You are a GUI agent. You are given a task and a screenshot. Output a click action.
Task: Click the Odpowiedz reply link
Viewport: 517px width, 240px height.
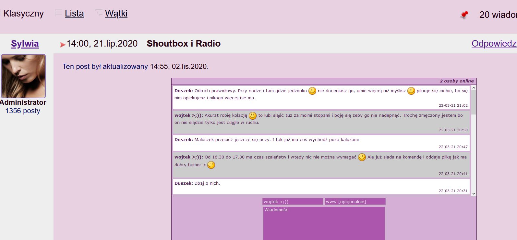pyautogui.click(x=494, y=44)
